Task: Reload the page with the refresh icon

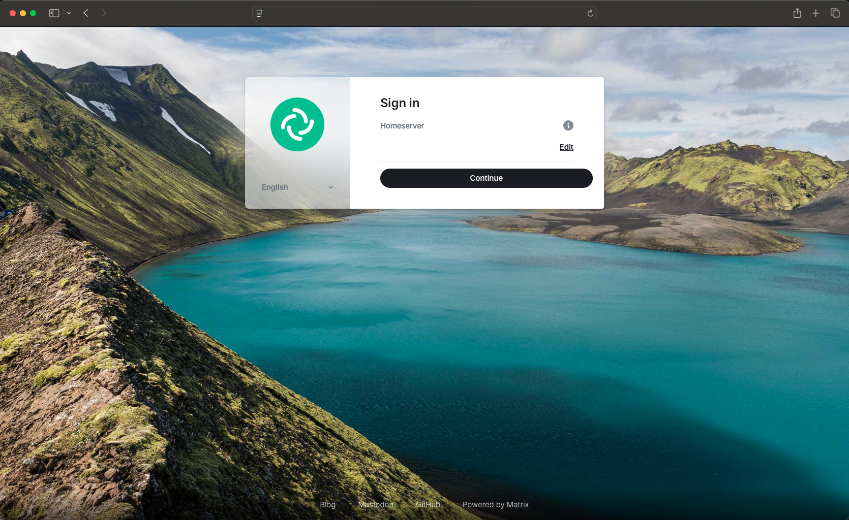Action: [590, 13]
